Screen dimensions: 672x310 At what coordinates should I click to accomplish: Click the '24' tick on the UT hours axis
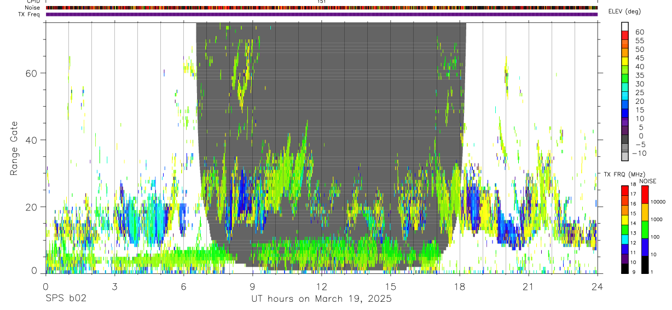click(597, 286)
